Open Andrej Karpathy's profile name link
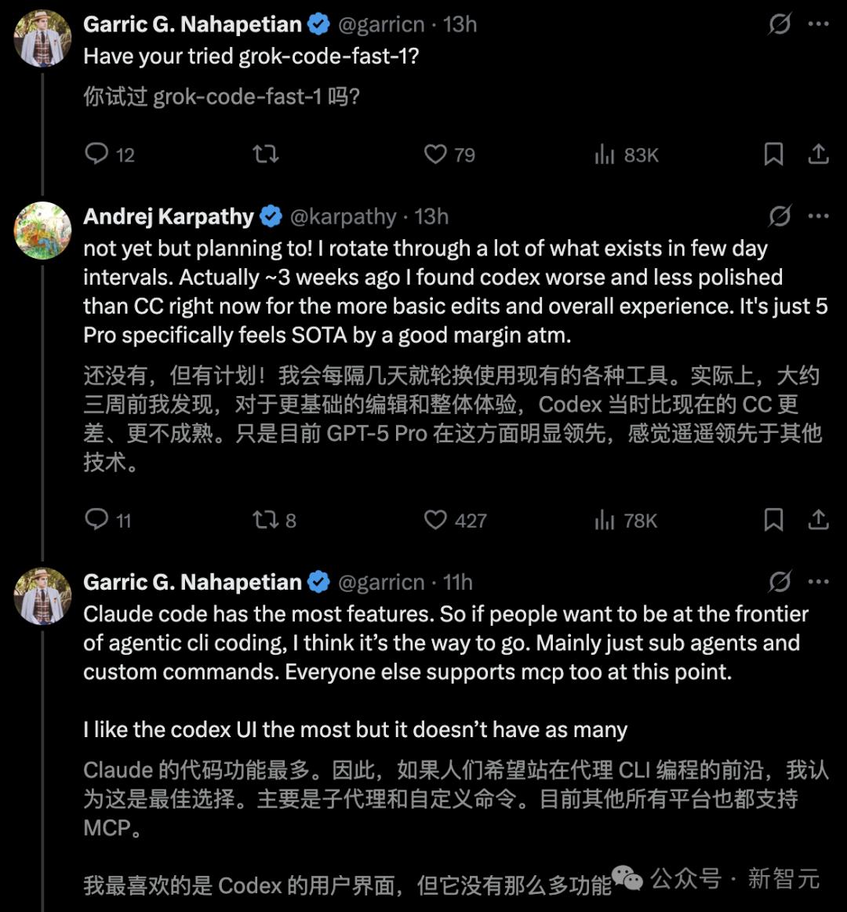 [169, 216]
